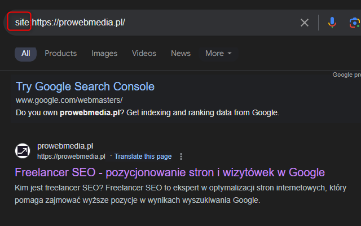
Task: Open three-dot menu beside Translate this page
Action: click(x=181, y=157)
